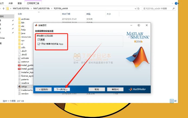Open the 应用程序工具 ribbon tab
The image size is (188, 118).
[33, 3]
